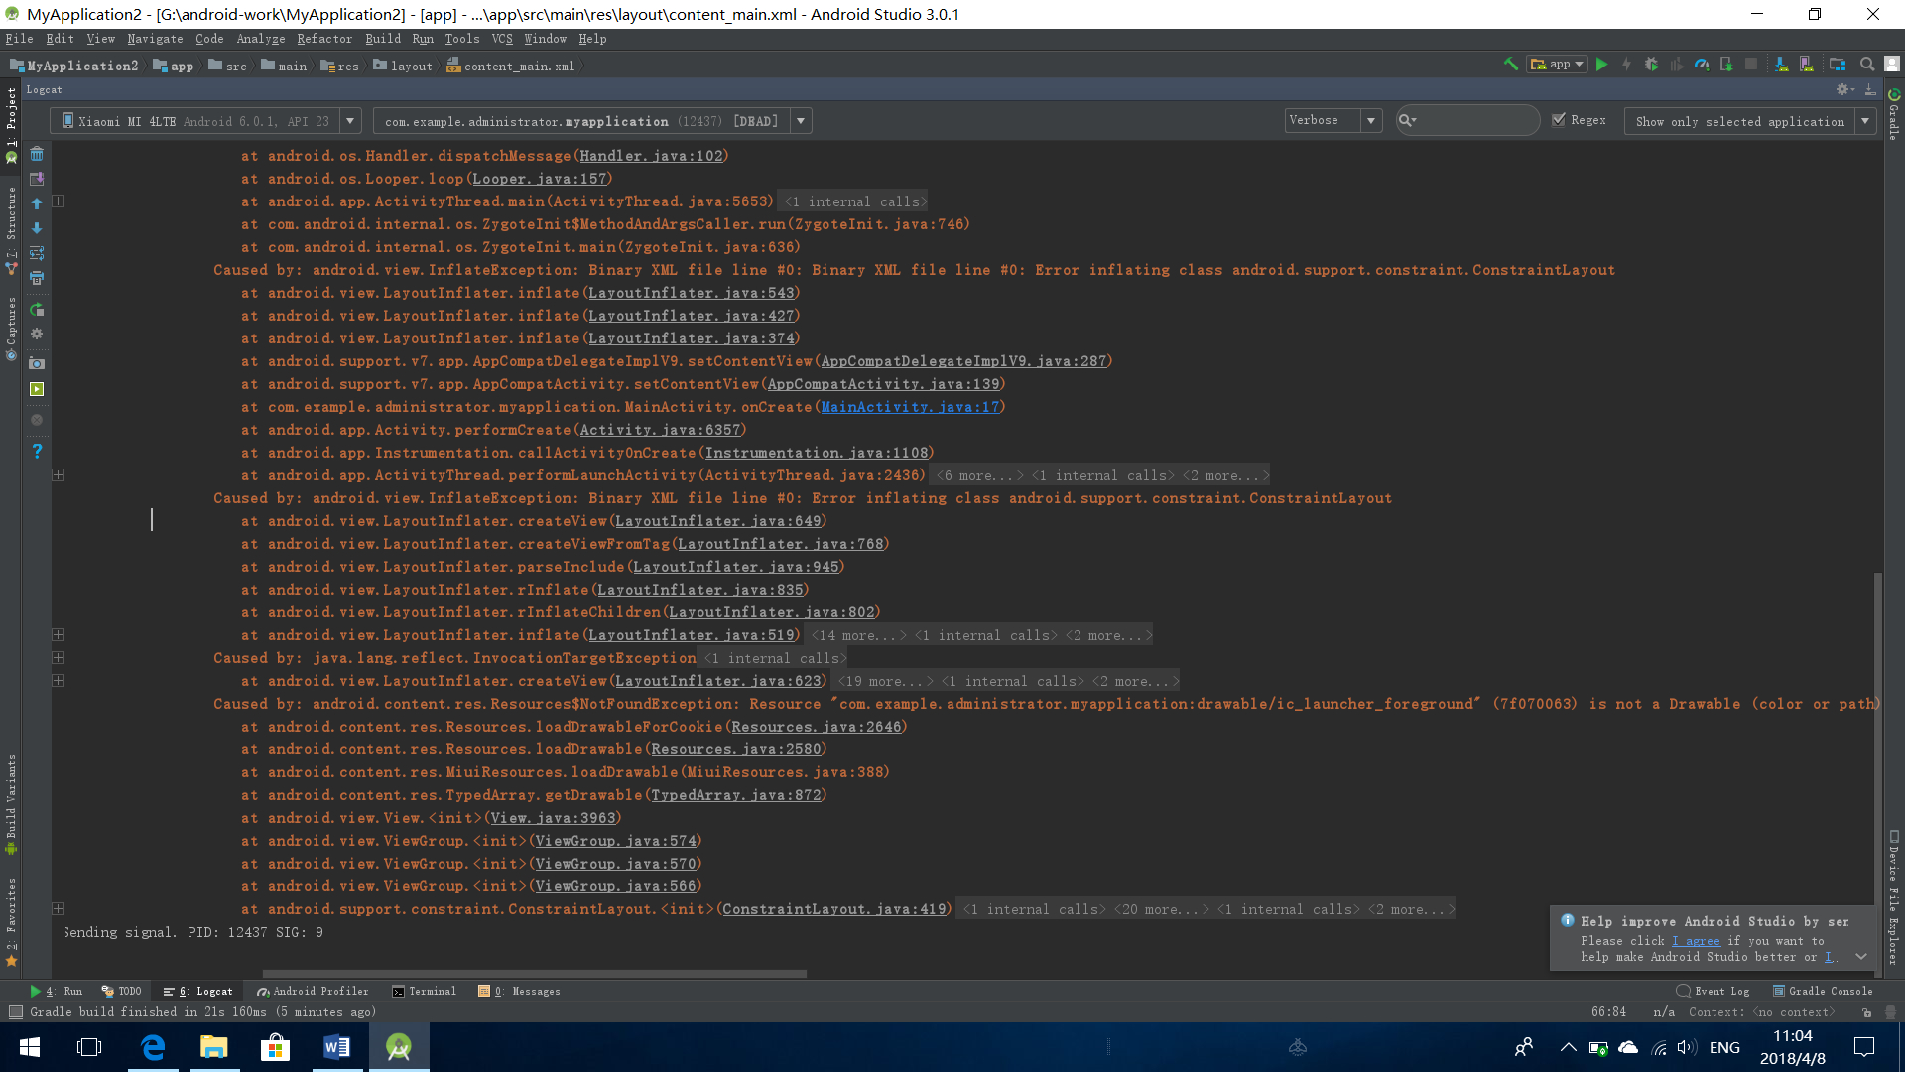This screenshot has height=1072, width=1905.
Task: Clear logcat with the trash icon
Action: 37,154
